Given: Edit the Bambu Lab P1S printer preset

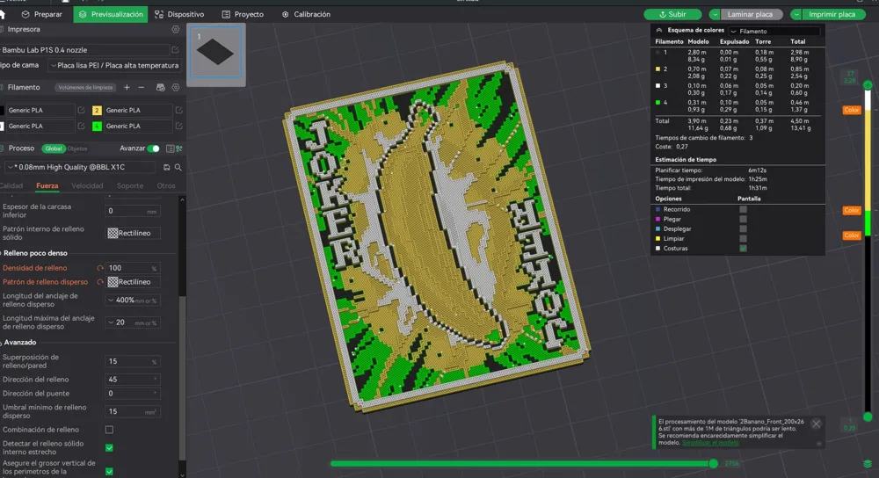Looking at the screenshot, I should coord(176,50).
